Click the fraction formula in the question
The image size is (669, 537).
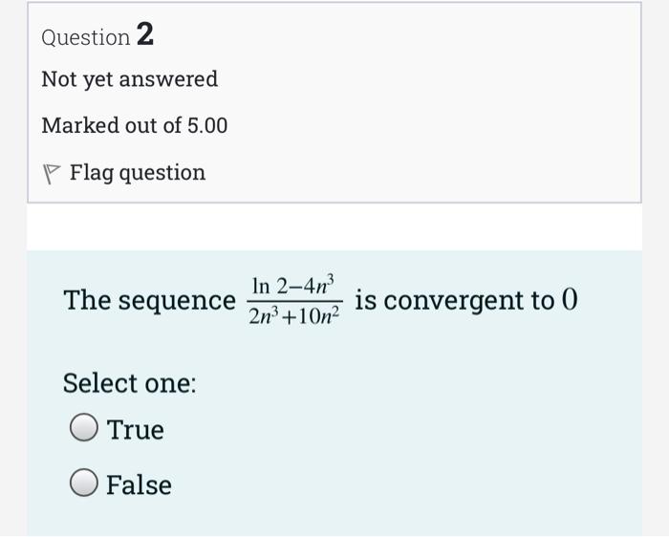tap(295, 301)
